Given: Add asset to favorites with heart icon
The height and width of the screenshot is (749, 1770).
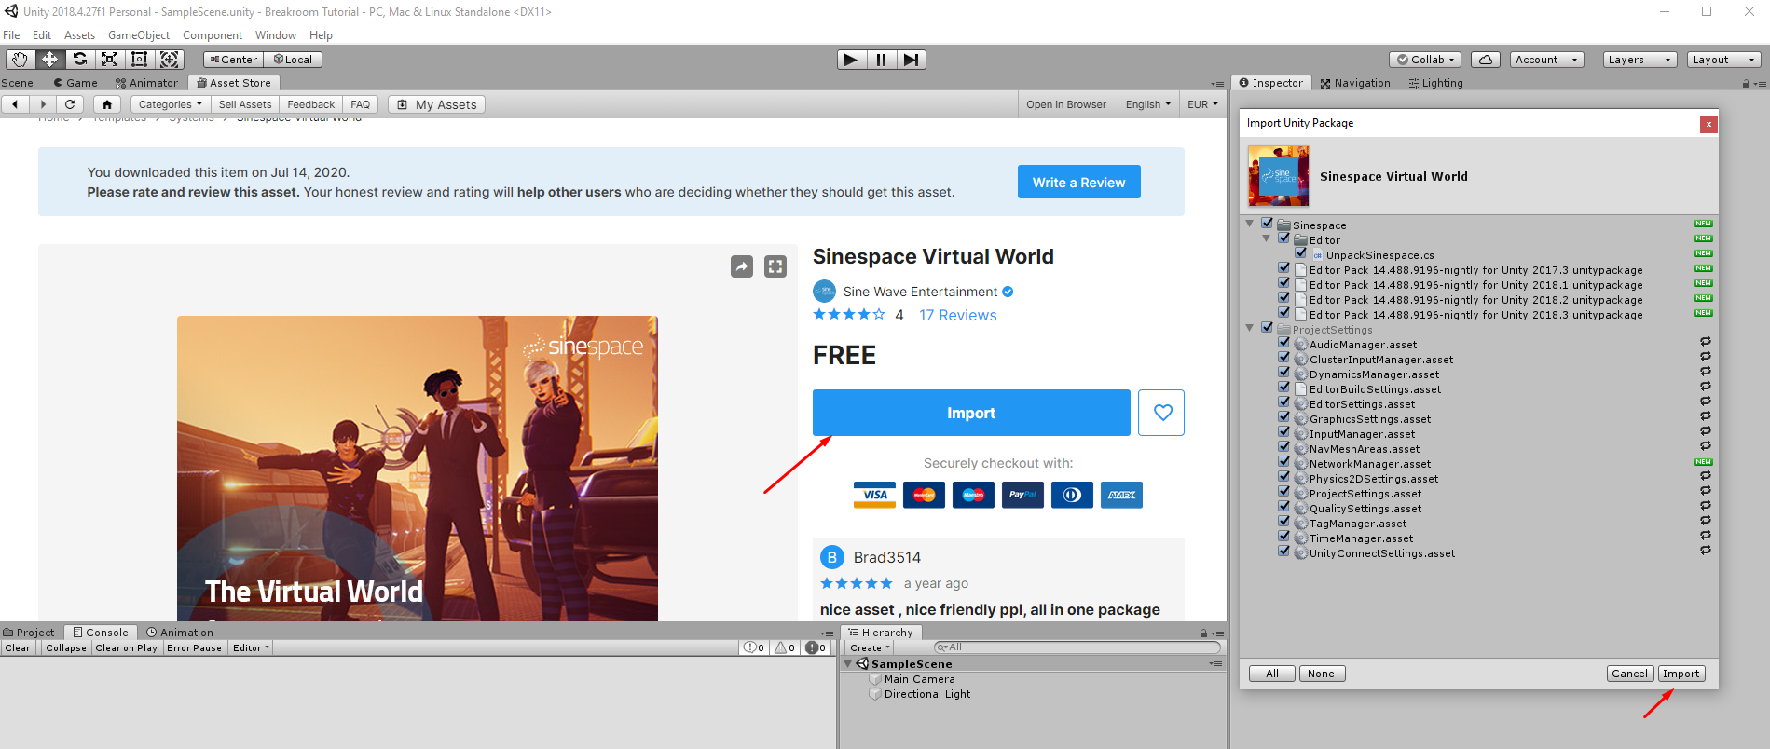Looking at the screenshot, I should pyautogui.click(x=1161, y=413).
